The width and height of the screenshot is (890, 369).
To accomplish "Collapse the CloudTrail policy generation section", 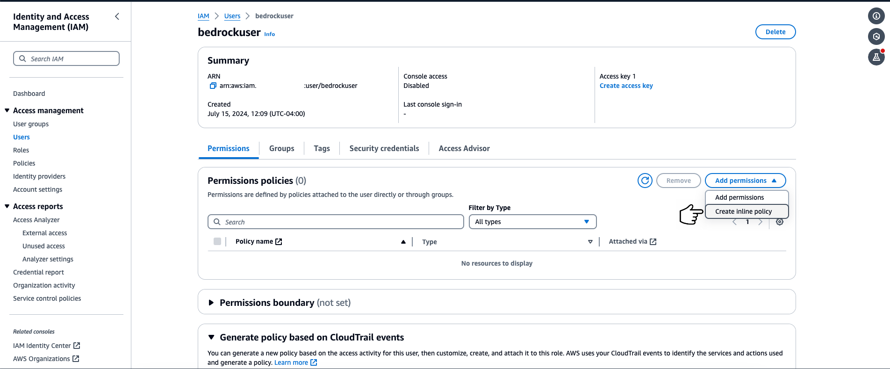I will coord(211,337).
